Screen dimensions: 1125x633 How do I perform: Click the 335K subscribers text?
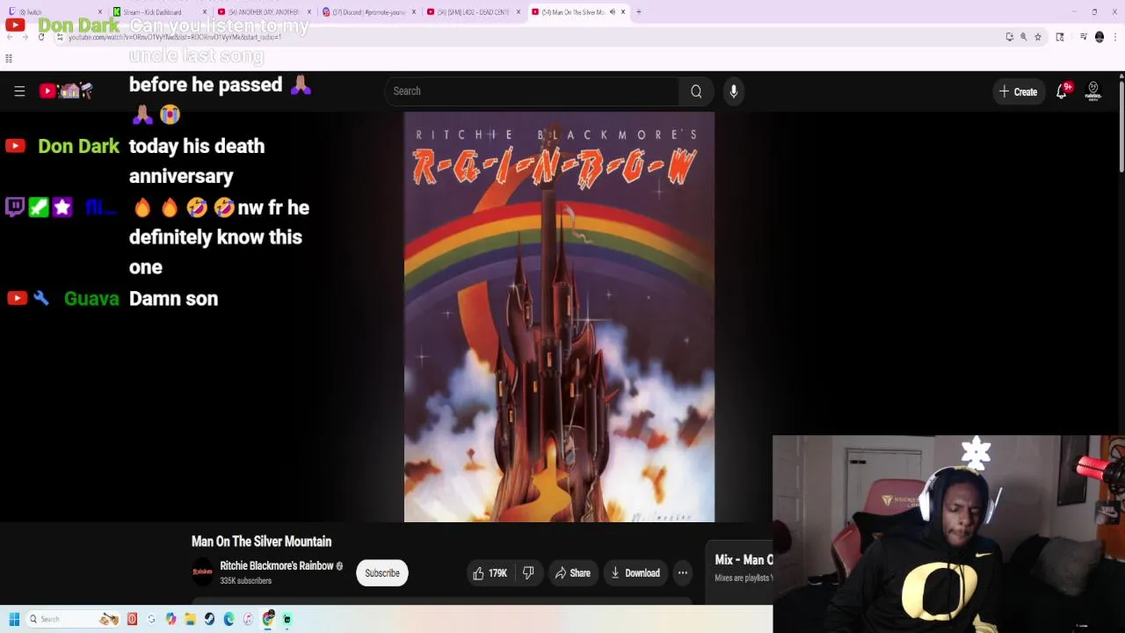245,581
